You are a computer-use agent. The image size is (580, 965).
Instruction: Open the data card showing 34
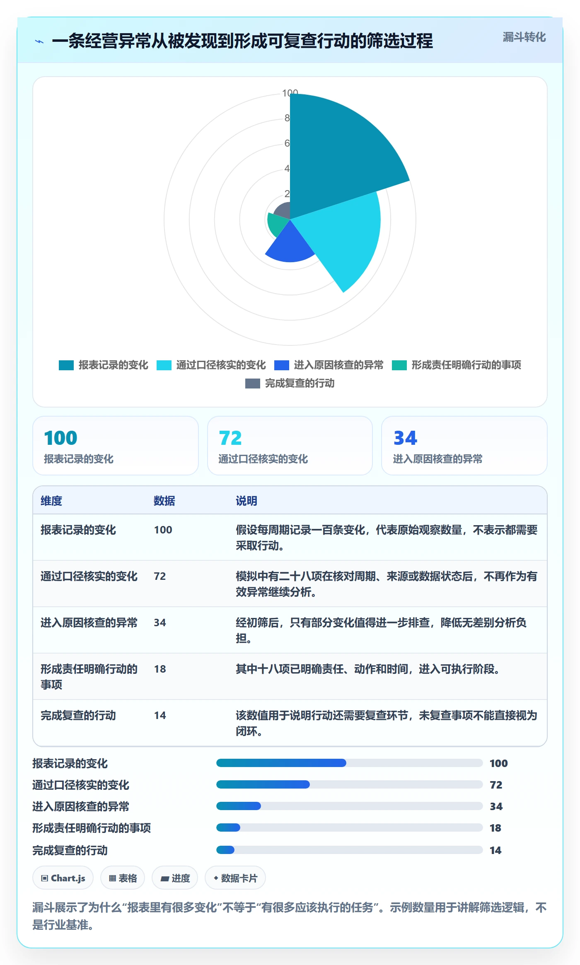tap(464, 446)
